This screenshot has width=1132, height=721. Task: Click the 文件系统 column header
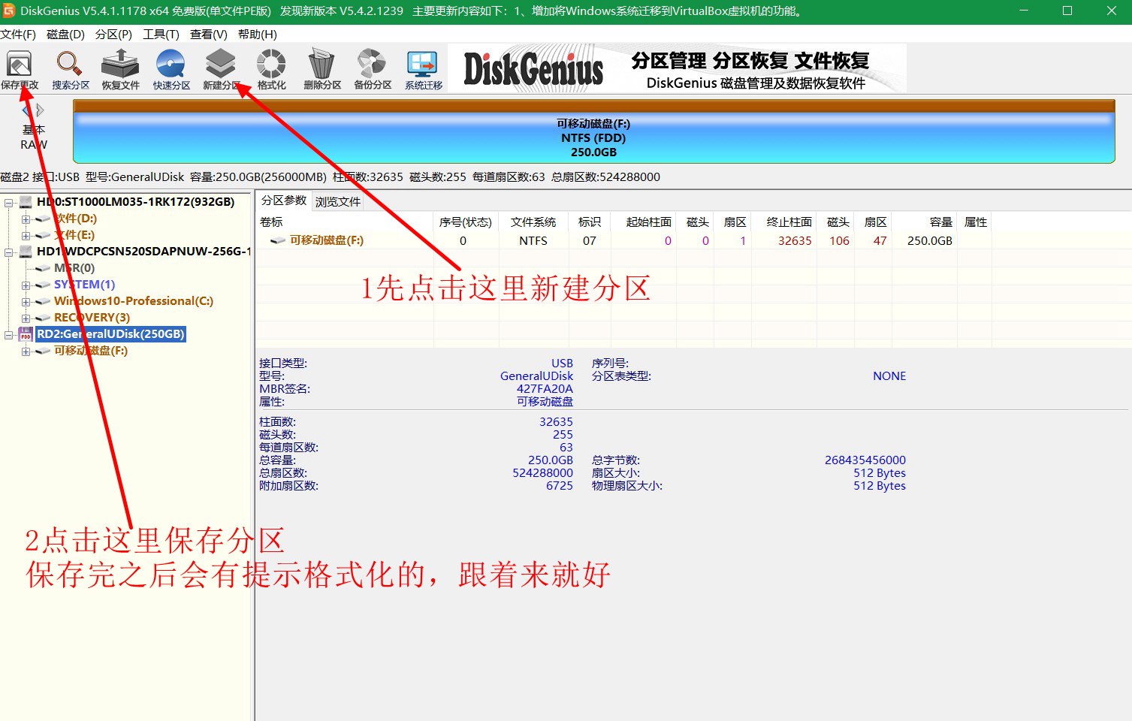(x=533, y=222)
